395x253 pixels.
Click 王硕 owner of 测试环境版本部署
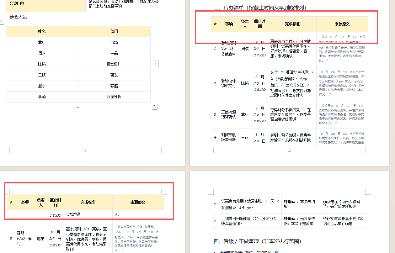245,137
